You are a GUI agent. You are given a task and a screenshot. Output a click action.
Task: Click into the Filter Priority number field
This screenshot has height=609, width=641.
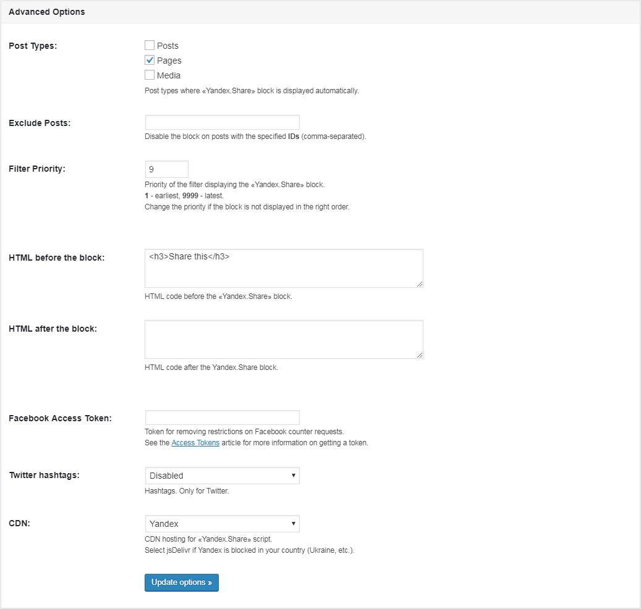[166, 169]
